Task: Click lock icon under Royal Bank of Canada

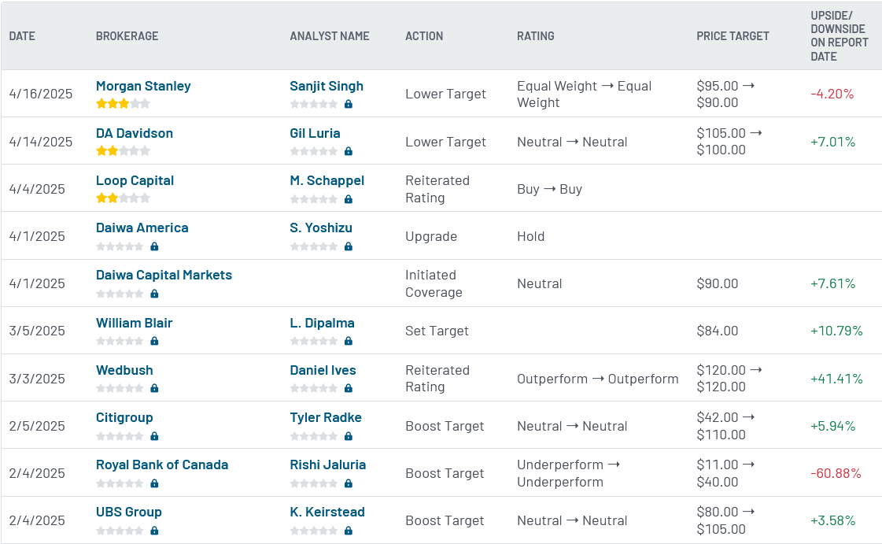Action: (154, 483)
